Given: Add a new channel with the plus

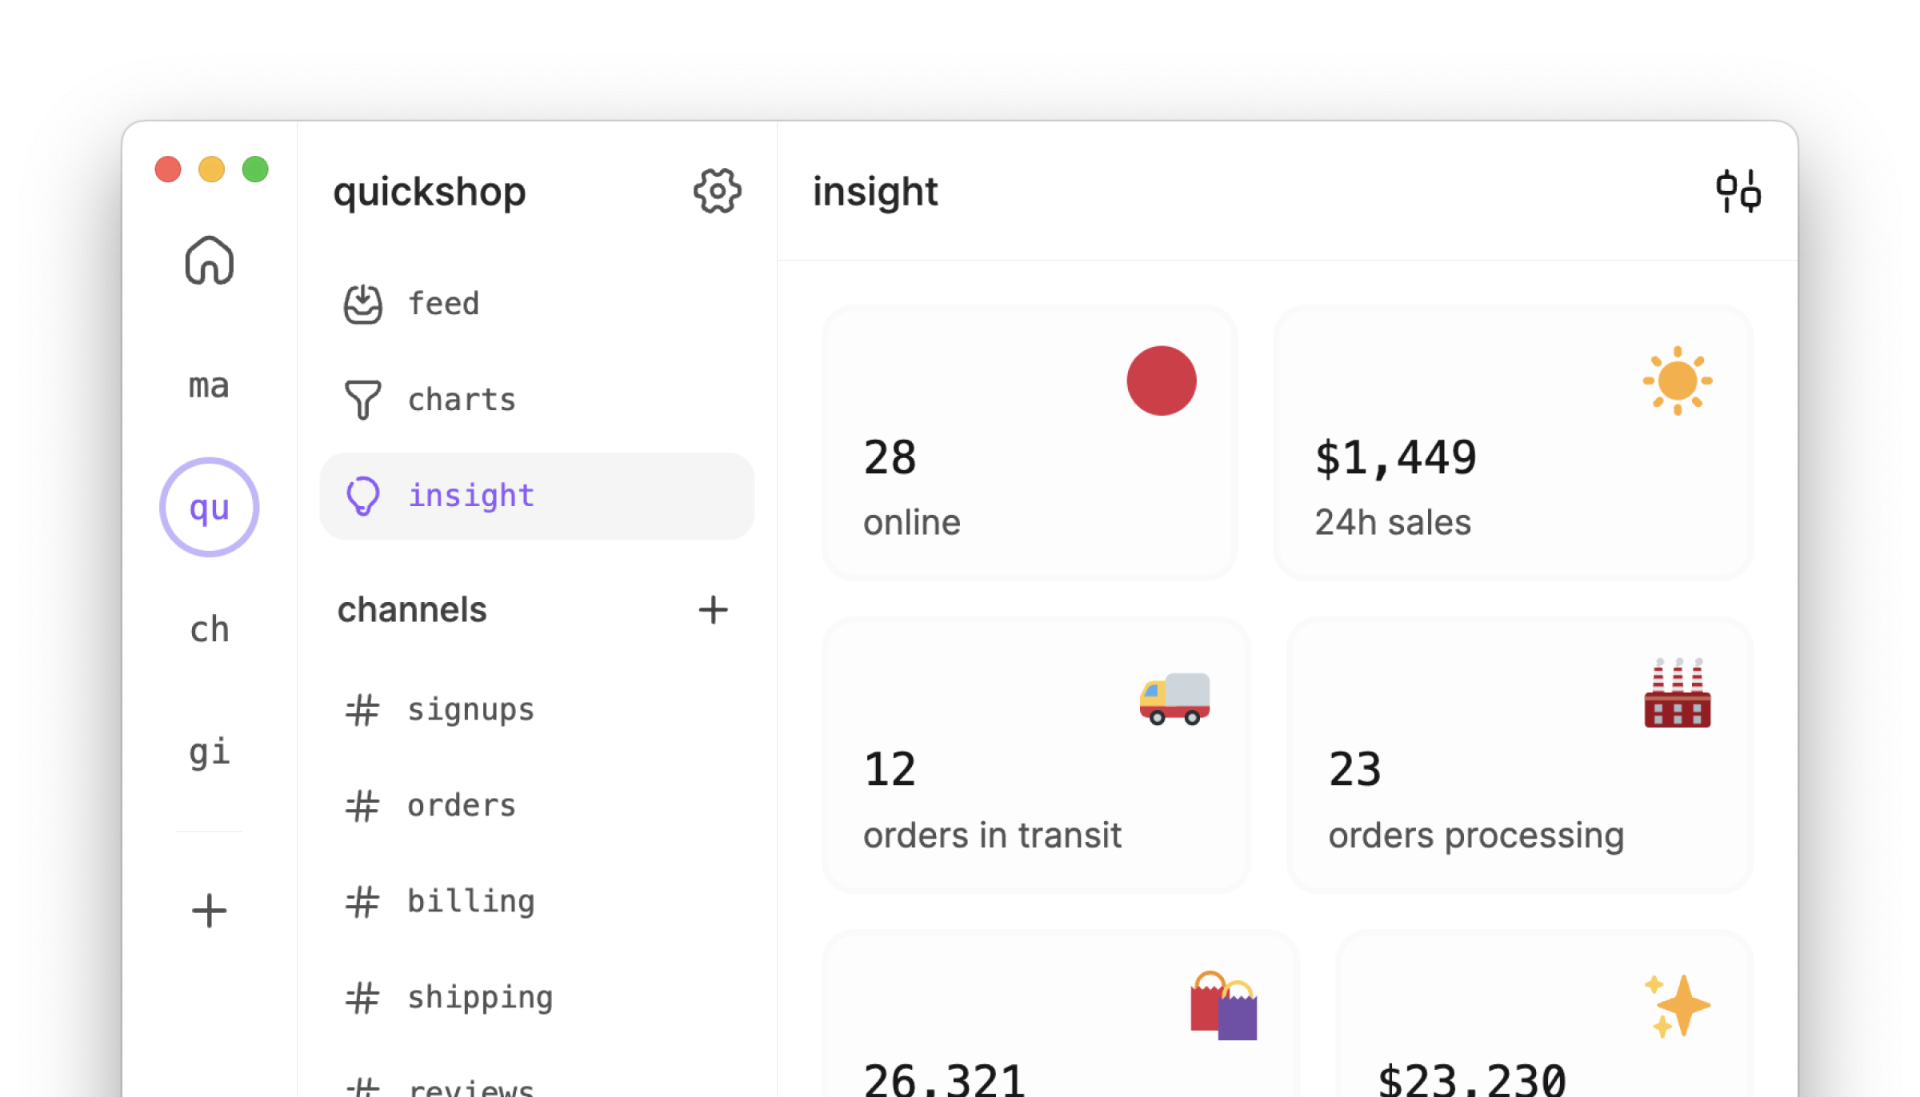Looking at the screenshot, I should 713,610.
